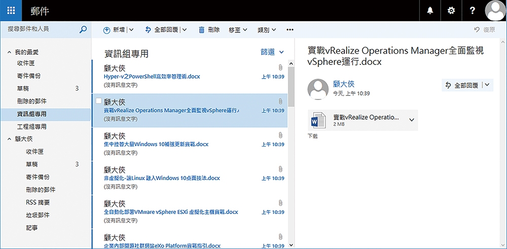Open the app launcher grid icon
This screenshot has height=249, width=507.
pos(11,10)
